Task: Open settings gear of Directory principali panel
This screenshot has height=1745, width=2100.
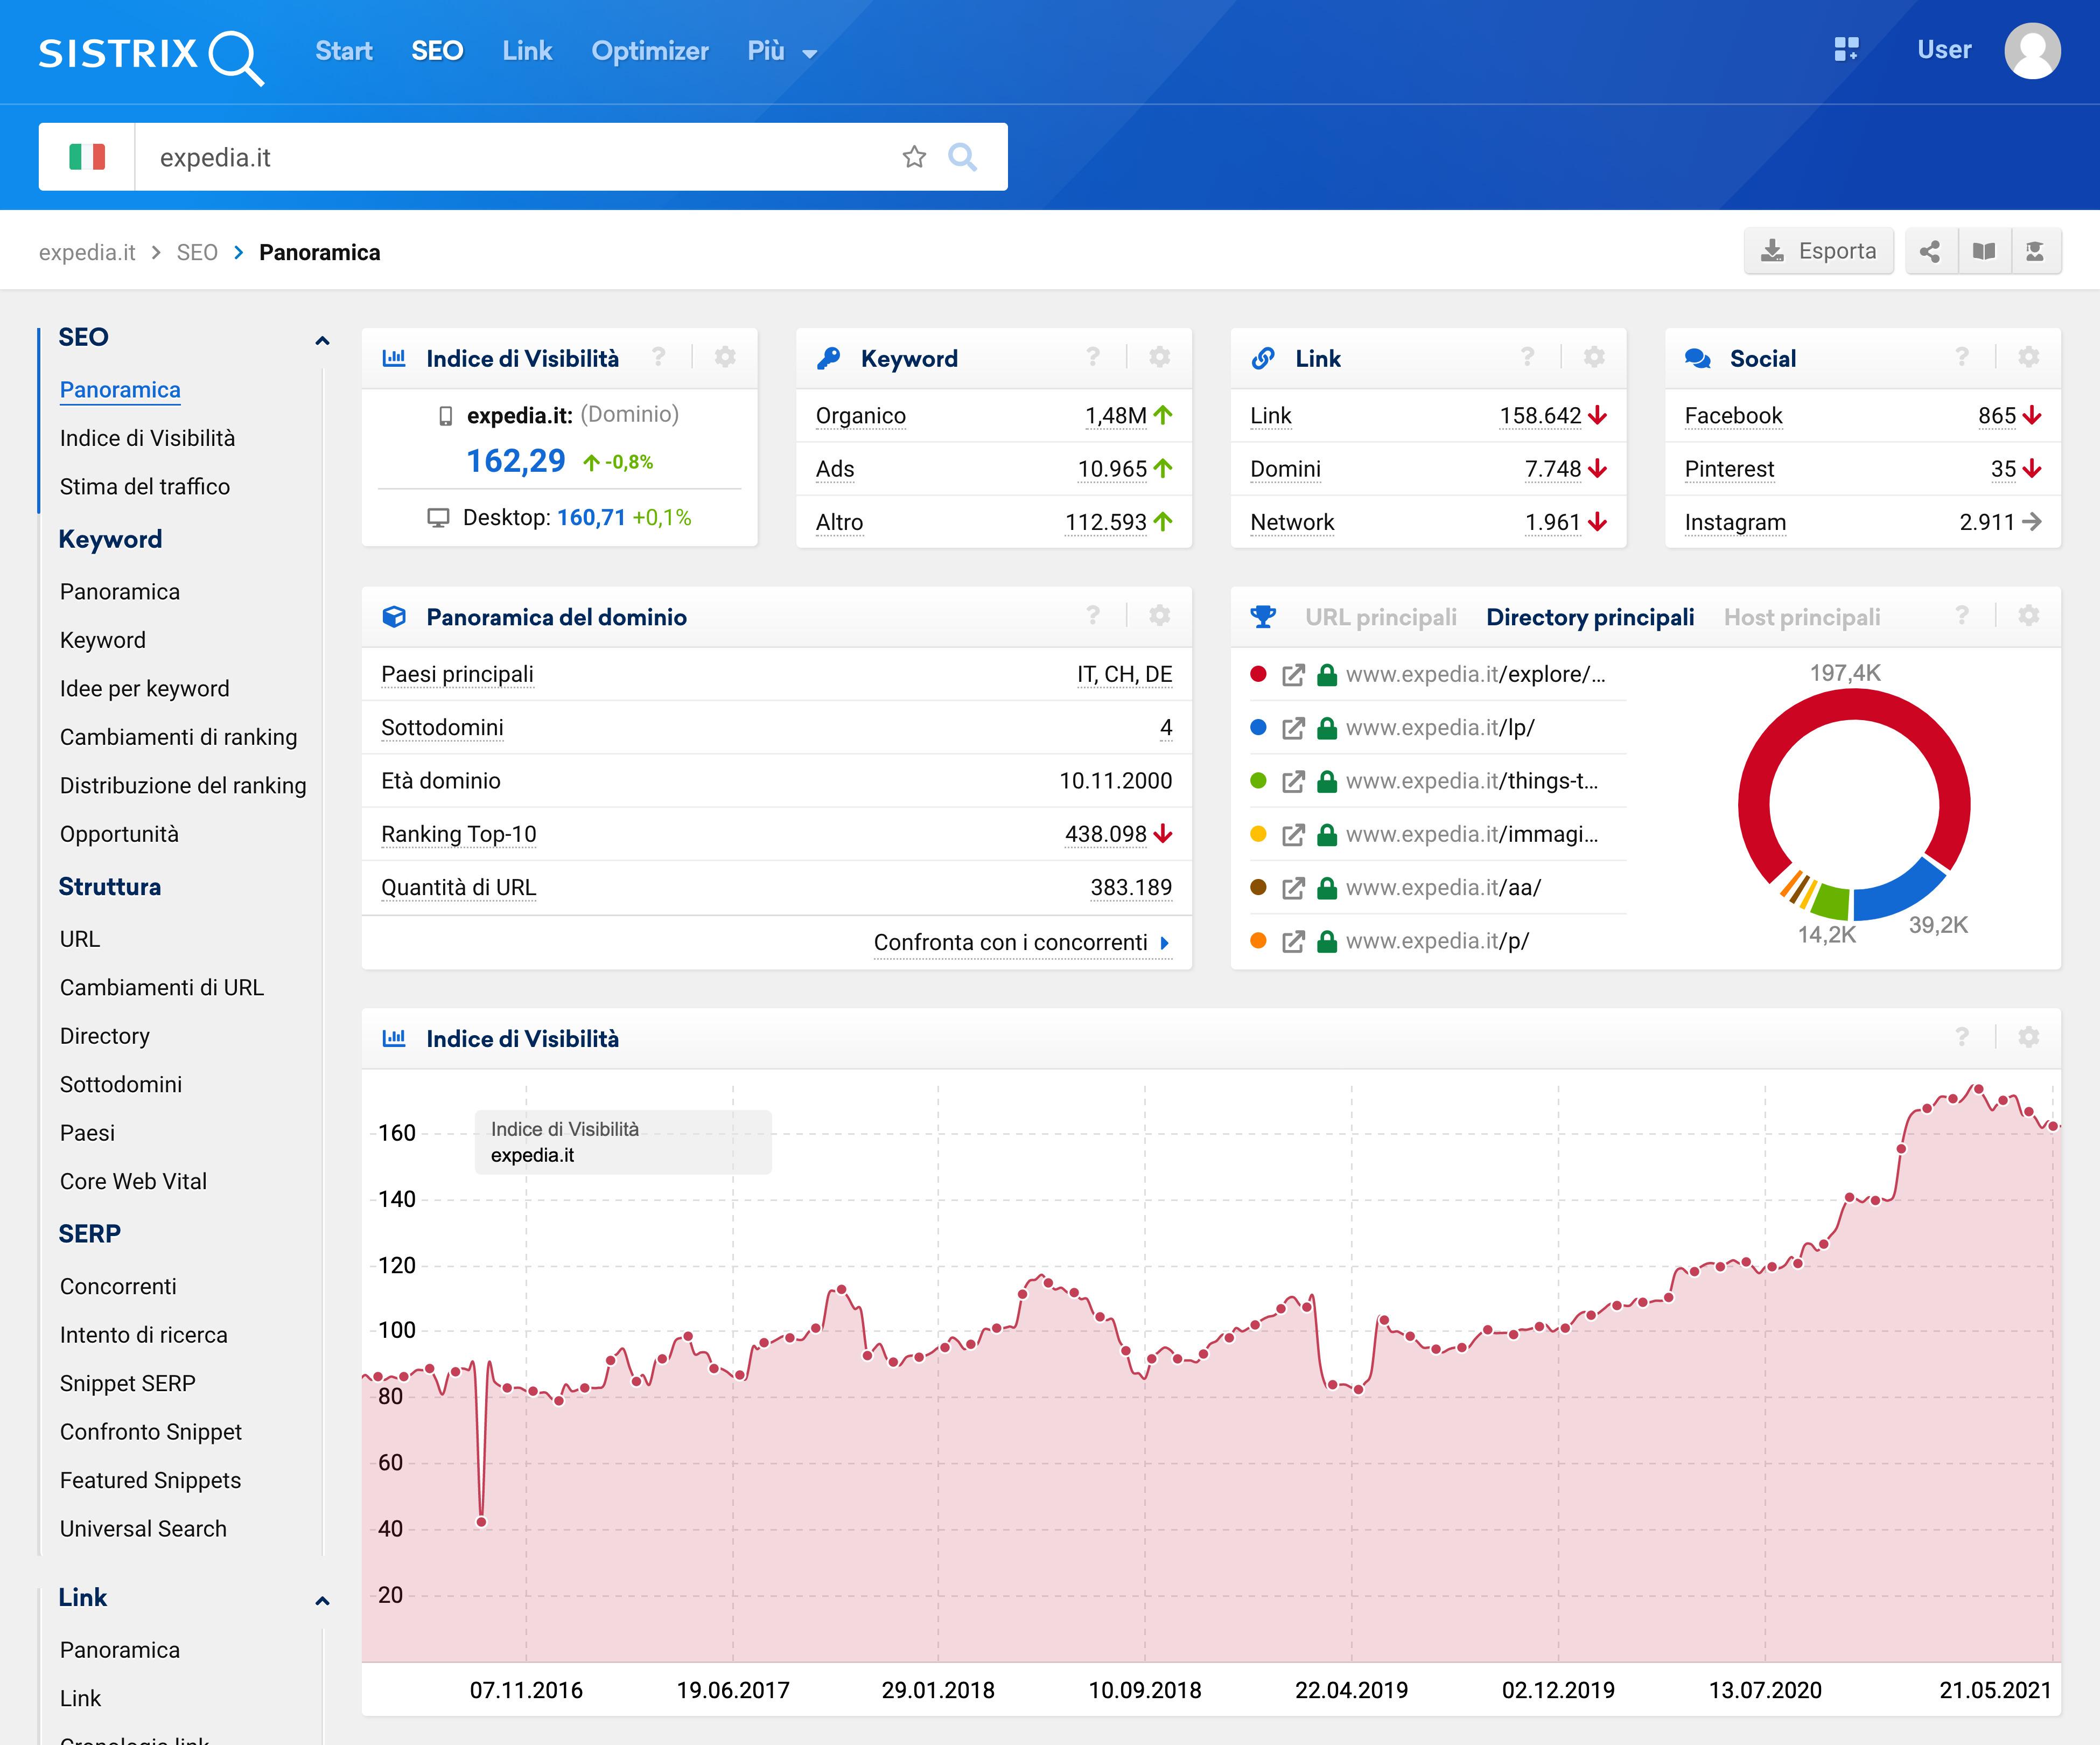Action: pyautogui.click(x=2028, y=616)
